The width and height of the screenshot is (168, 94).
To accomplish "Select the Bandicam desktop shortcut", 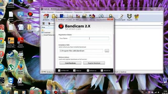I will (x=30, y=15).
